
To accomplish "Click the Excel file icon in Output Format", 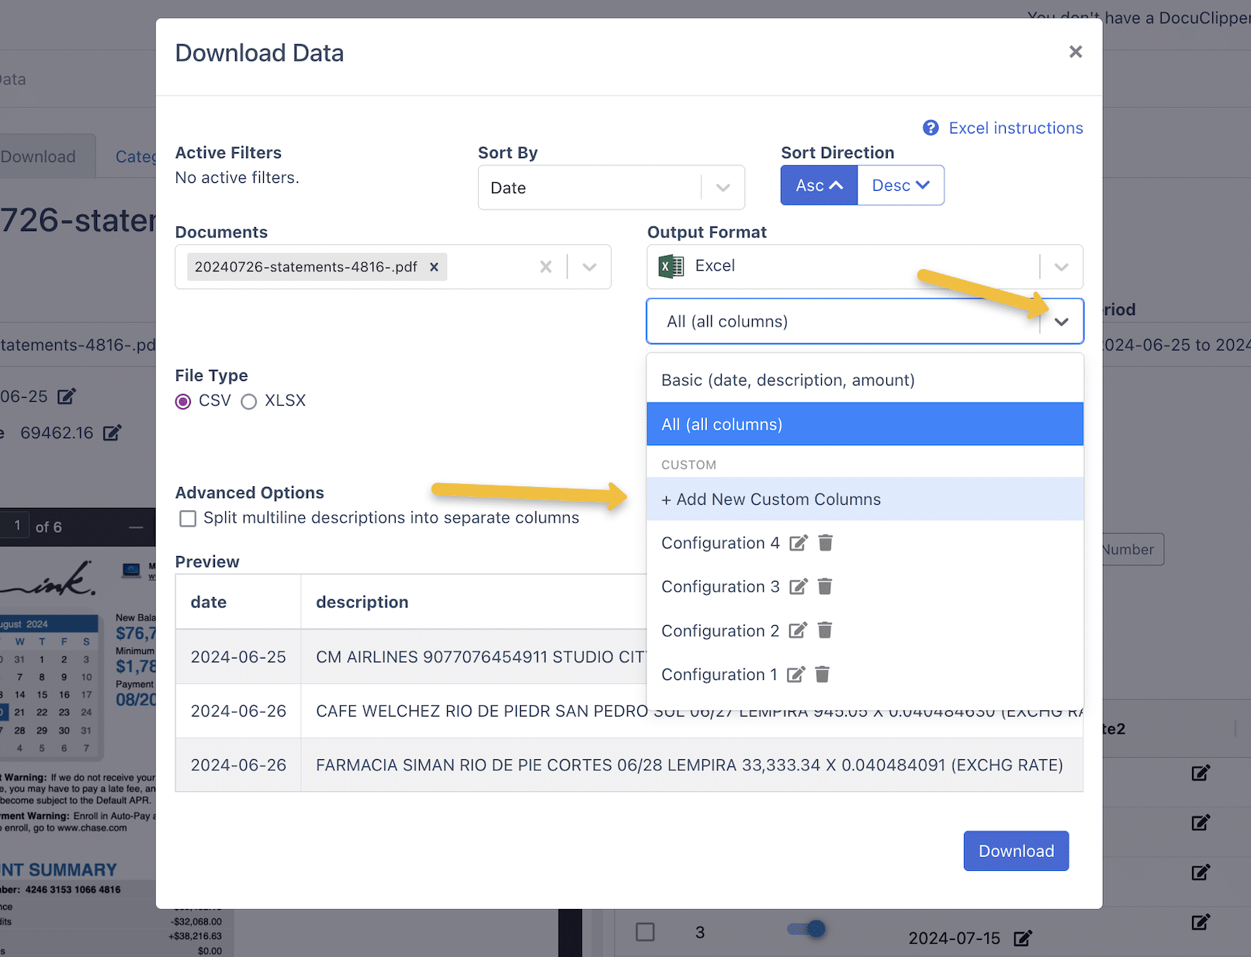I will pyautogui.click(x=671, y=266).
